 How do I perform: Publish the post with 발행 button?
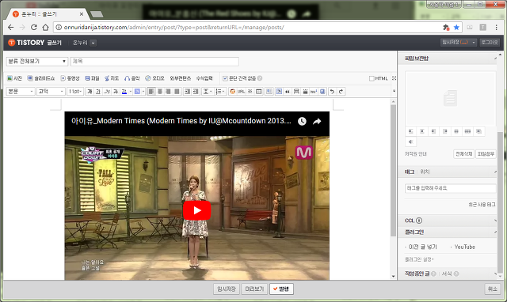click(x=281, y=289)
